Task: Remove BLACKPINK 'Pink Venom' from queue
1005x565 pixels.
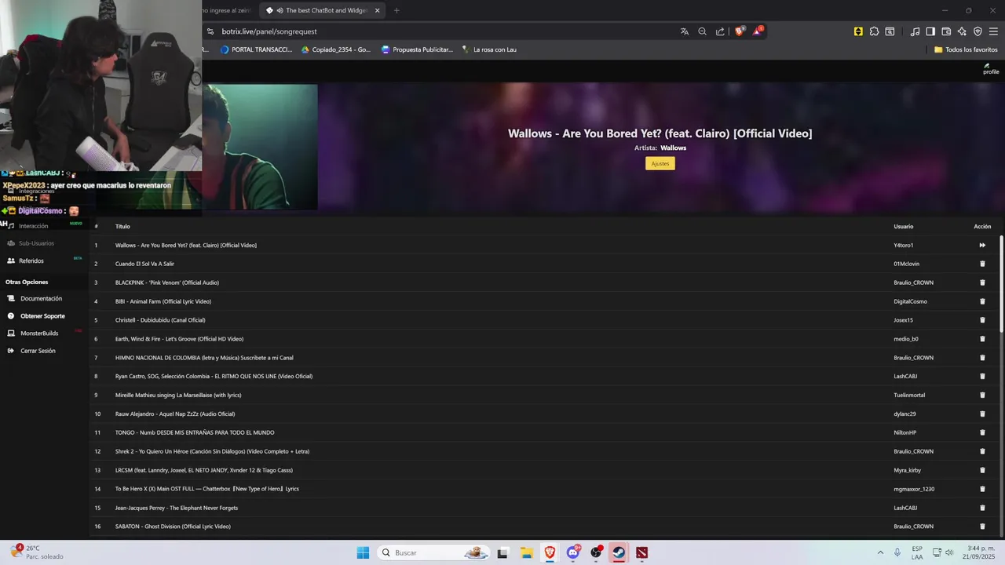Action: pos(982,282)
